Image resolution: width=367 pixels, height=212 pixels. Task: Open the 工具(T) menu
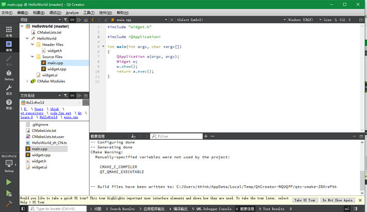[x=89, y=12]
